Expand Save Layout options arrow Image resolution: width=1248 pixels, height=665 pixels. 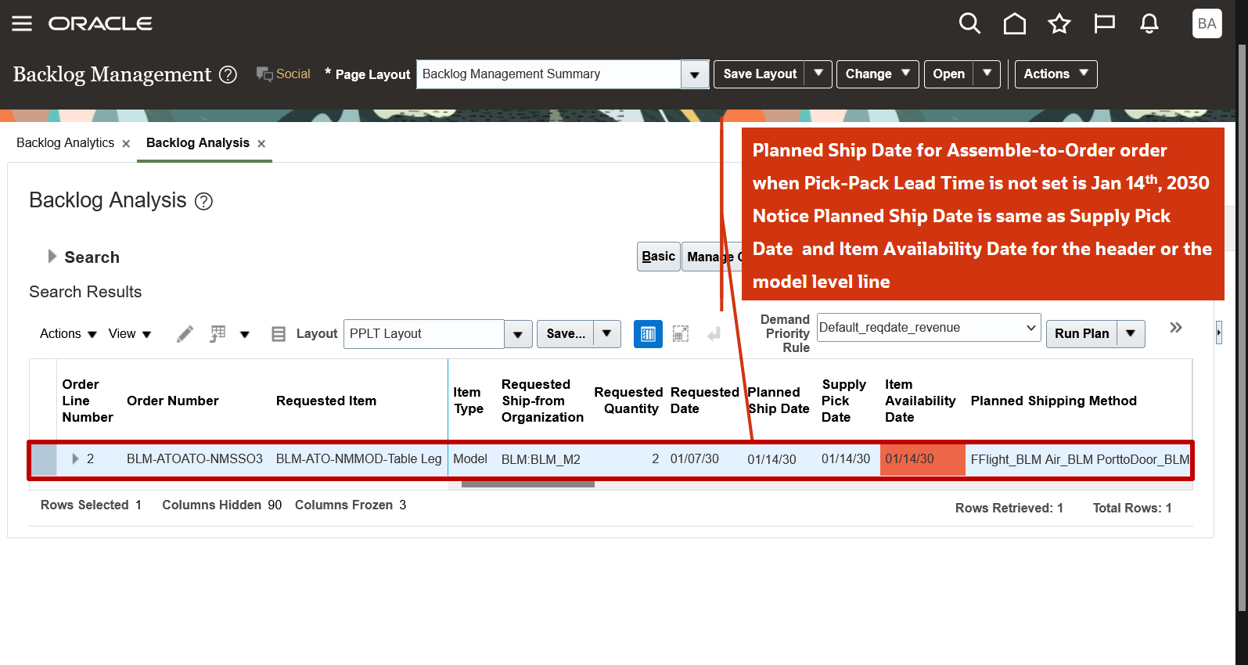point(818,74)
